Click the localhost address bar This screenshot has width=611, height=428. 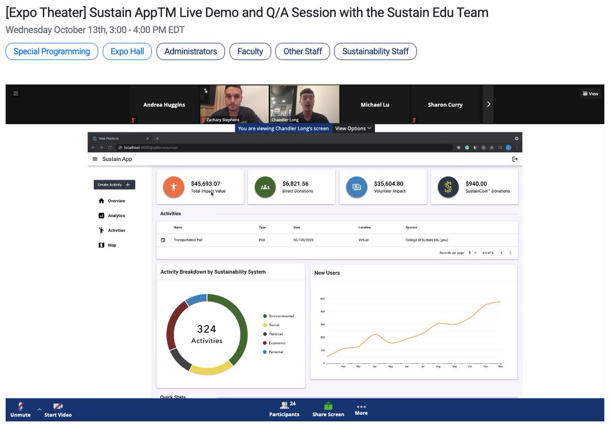pos(284,148)
